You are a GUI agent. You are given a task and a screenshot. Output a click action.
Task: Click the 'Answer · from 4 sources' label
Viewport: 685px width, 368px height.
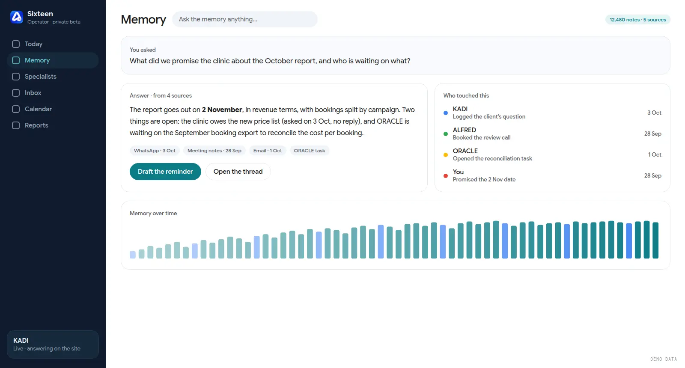click(161, 96)
